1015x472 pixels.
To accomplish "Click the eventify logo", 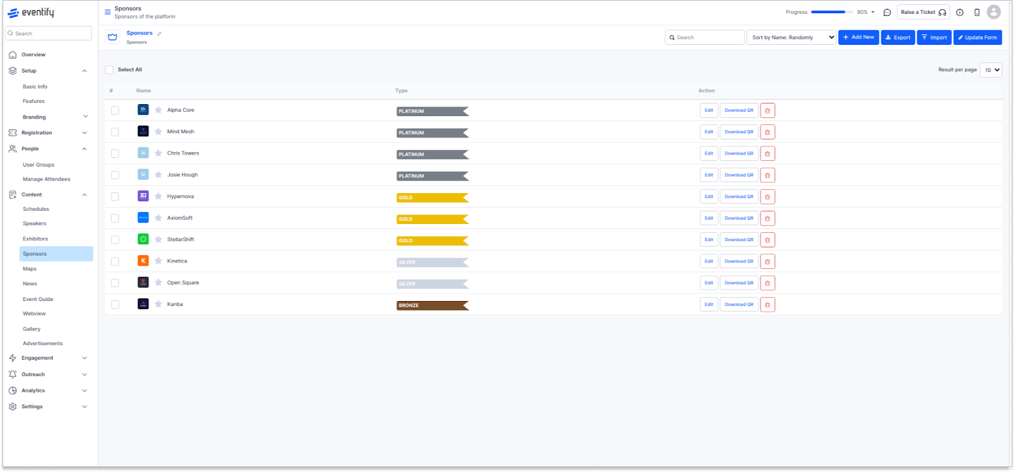I will coord(31,13).
